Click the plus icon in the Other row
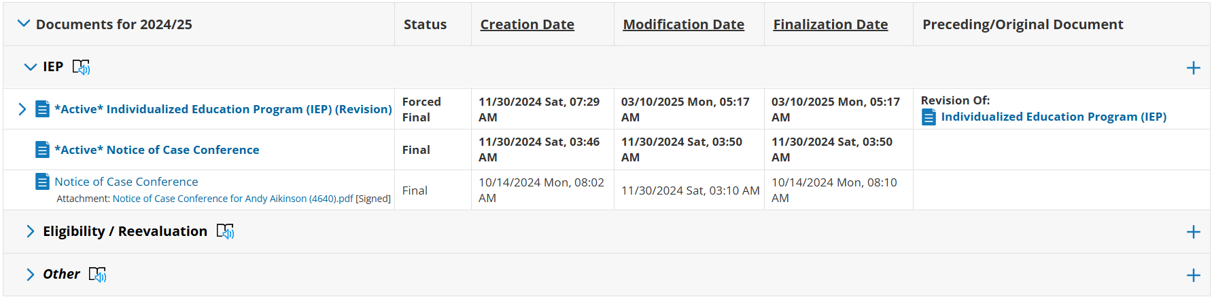The width and height of the screenshot is (1212, 299). [1193, 275]
